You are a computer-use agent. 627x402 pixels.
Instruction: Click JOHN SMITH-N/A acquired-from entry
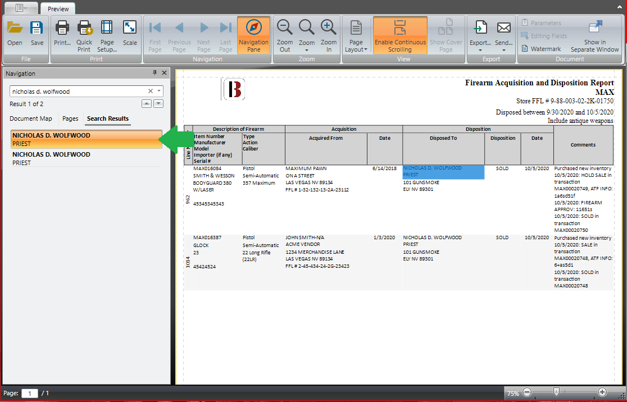pyautogui.click(x=305, y=237)
